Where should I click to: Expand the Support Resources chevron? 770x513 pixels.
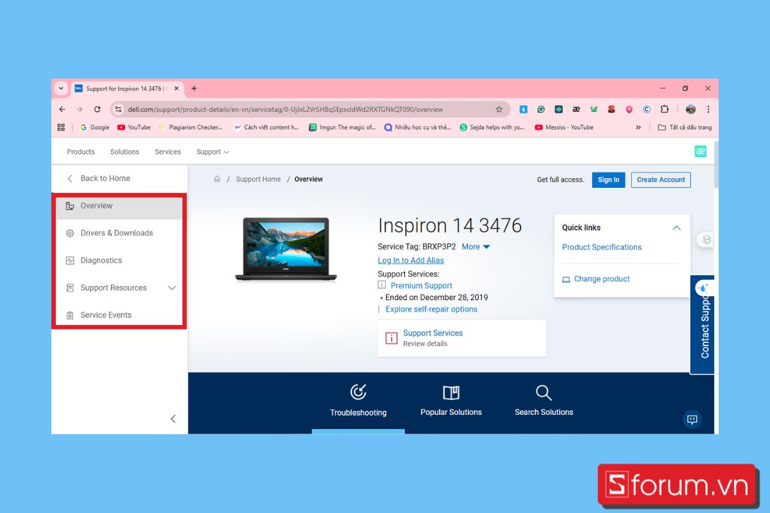coord(172,288)
